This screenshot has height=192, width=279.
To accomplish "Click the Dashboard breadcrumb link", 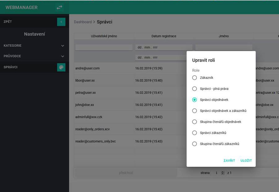I will point(83,22).
